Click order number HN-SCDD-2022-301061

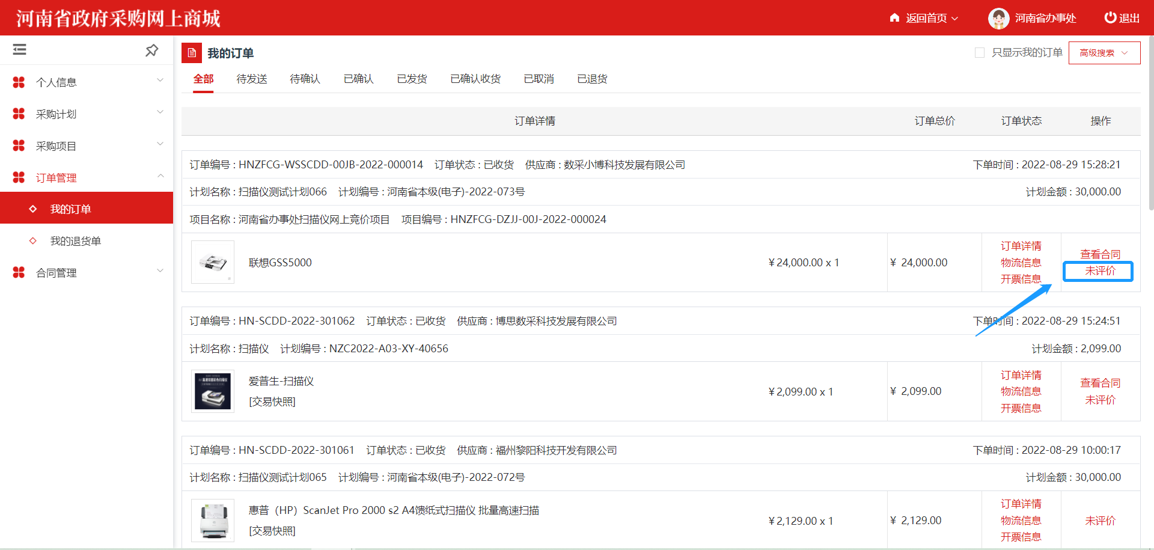click(x=296, y=450)
